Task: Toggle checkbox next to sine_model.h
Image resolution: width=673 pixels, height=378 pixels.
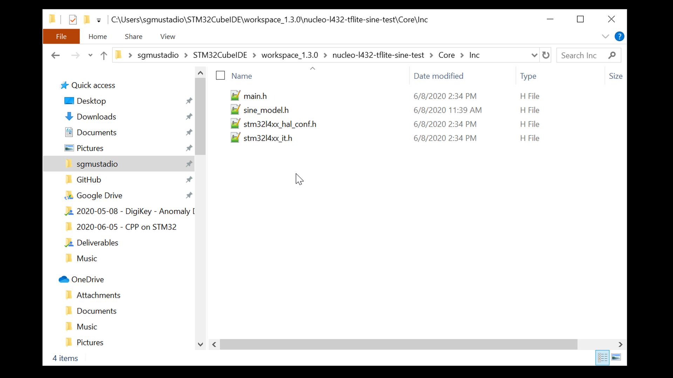Action: pyautogui.click(x=220, y=110)
